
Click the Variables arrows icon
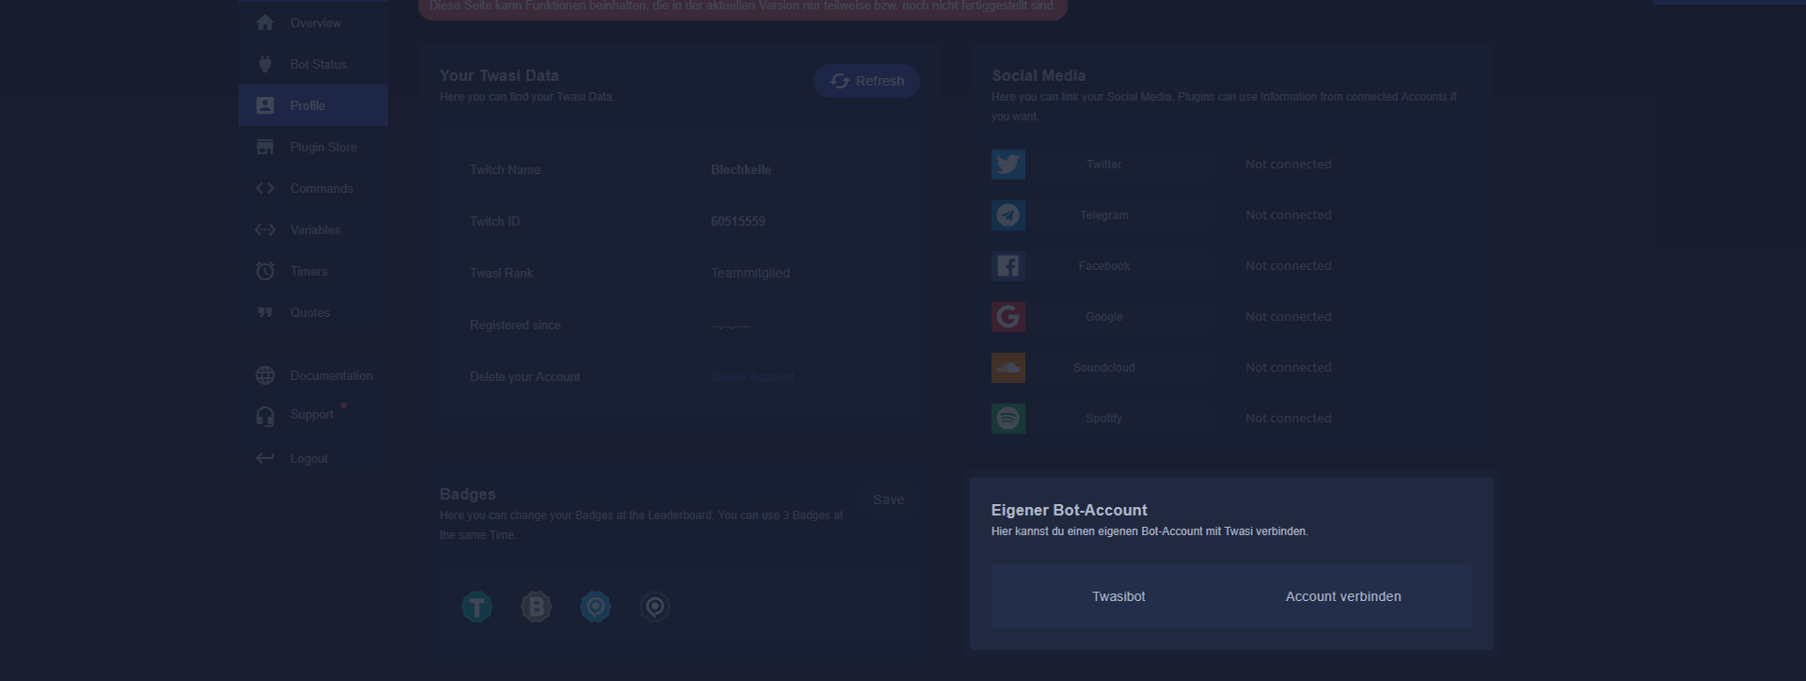tap(265, 230)
